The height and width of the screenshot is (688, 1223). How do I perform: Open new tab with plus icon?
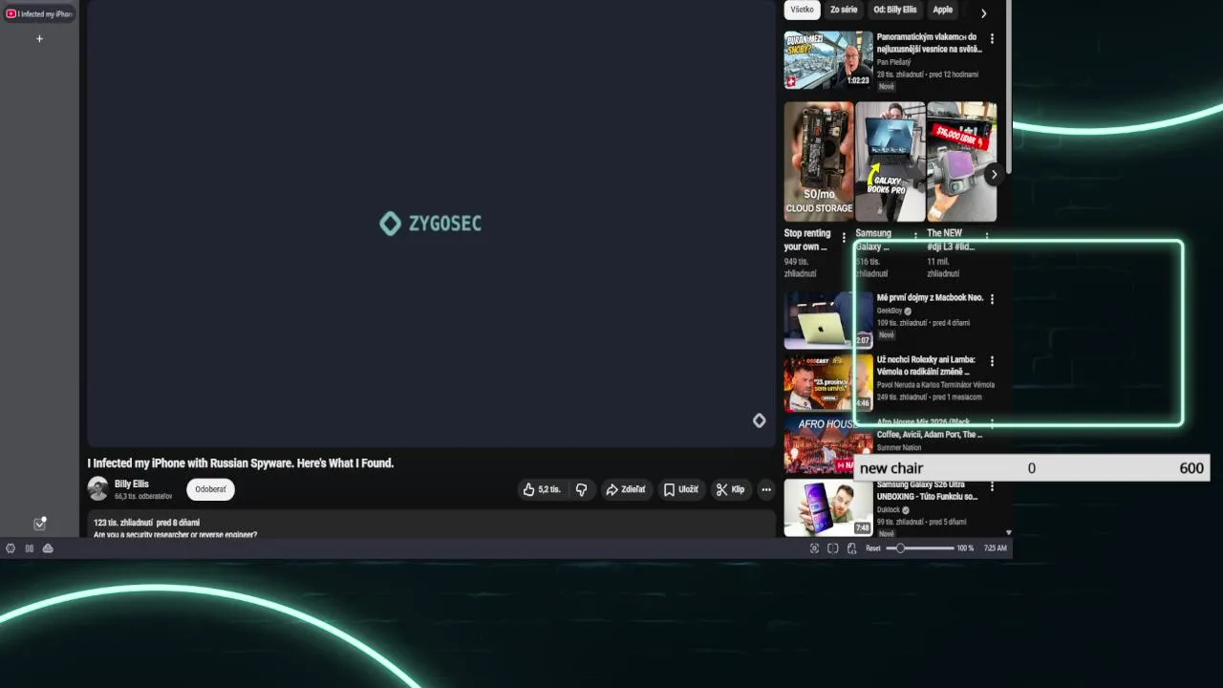pos(39,39)
